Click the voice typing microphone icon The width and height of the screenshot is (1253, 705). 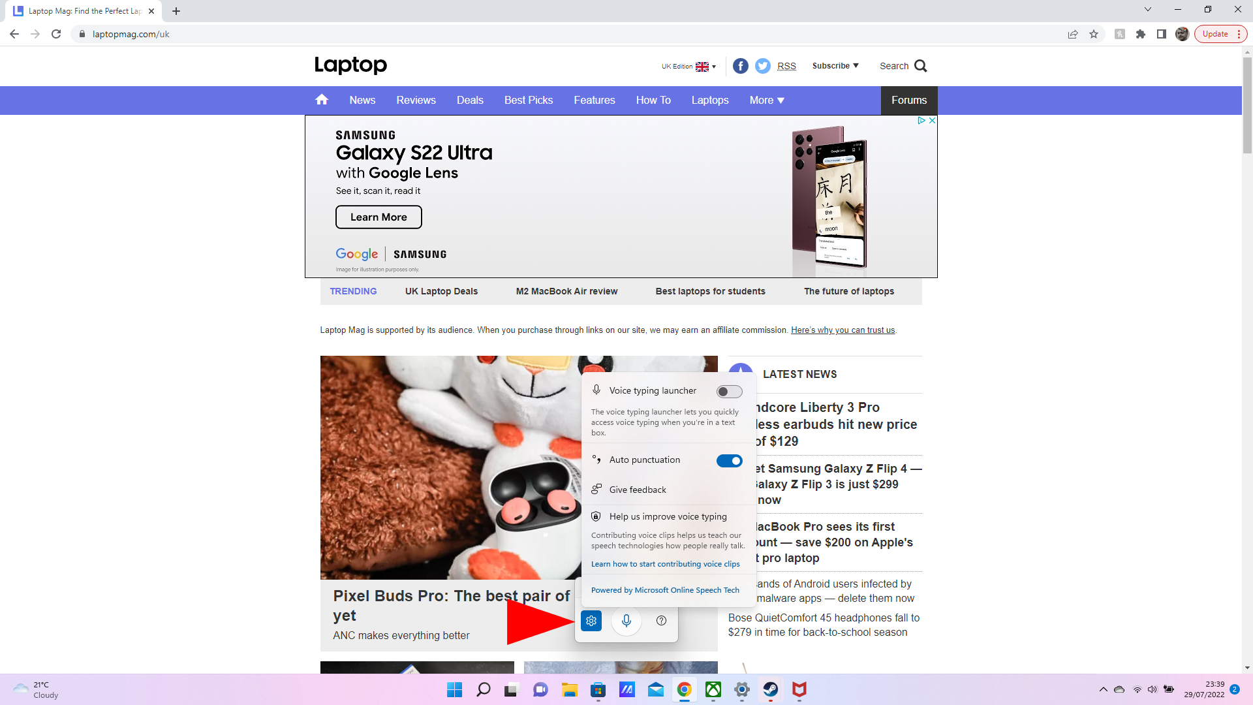pos(626,621)
